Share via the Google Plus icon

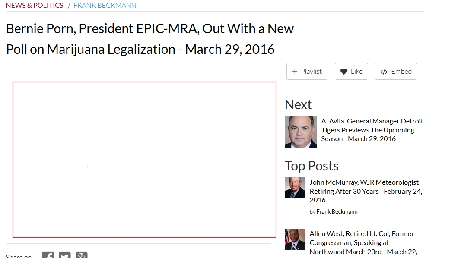[x=81, y=255]
